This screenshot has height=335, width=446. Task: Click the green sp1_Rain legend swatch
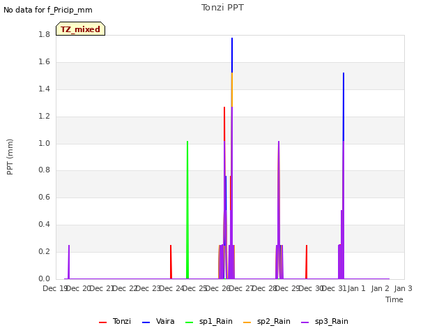tap(189, 322)
